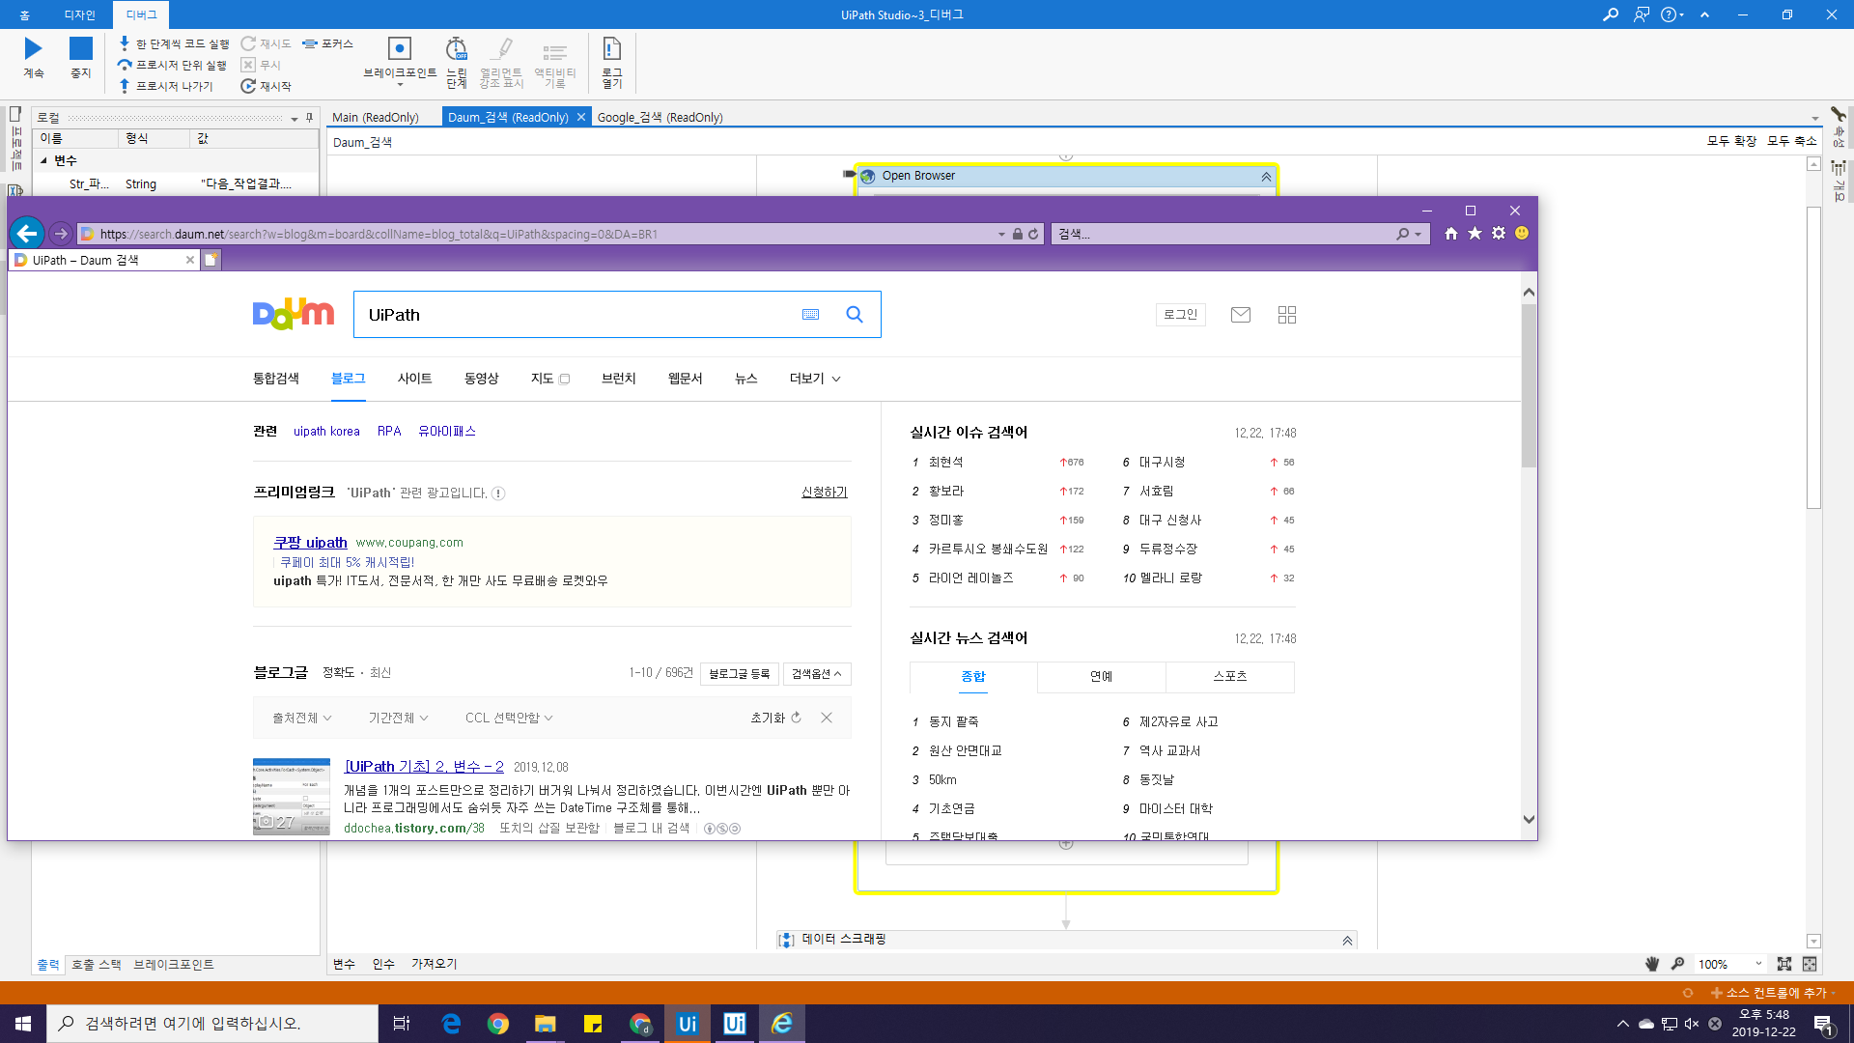Click the Breakpoint (브레이크포인트) icon
The height and width of the screenshot is (1043, 1854).
pyautogui.click(x=399, y=49)
